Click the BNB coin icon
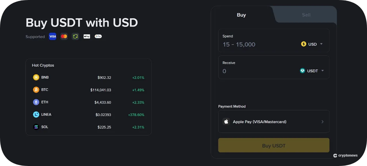 click(36, 77)
